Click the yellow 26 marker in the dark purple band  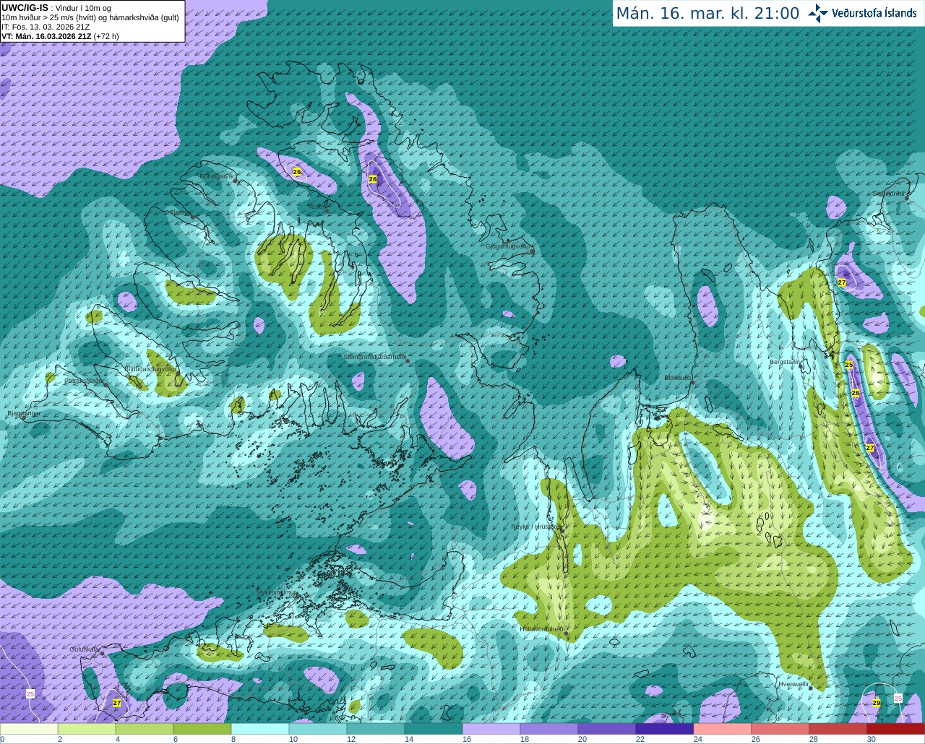(x=373, y=179)
